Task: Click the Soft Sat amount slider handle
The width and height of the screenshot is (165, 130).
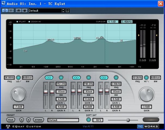Action: coord(128,120)
